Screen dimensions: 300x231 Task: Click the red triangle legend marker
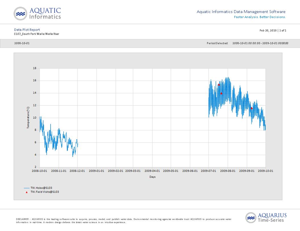27,192
